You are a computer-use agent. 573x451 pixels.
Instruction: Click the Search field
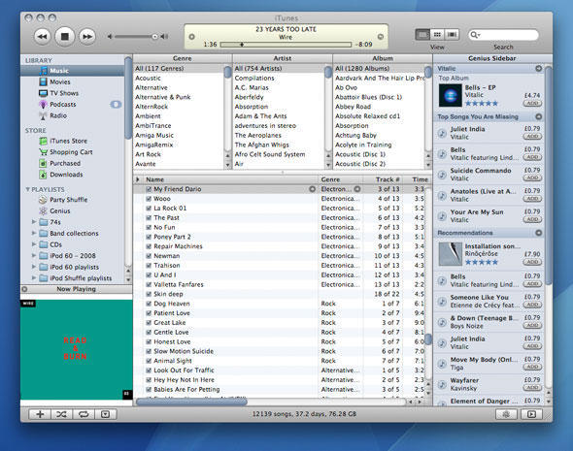pyautogui.click(x=503, y=35)
